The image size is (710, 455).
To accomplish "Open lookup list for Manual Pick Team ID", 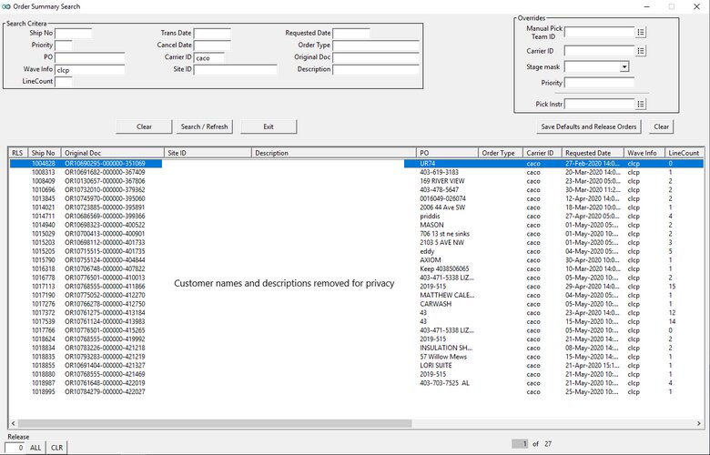I will [x=641, y=32].
